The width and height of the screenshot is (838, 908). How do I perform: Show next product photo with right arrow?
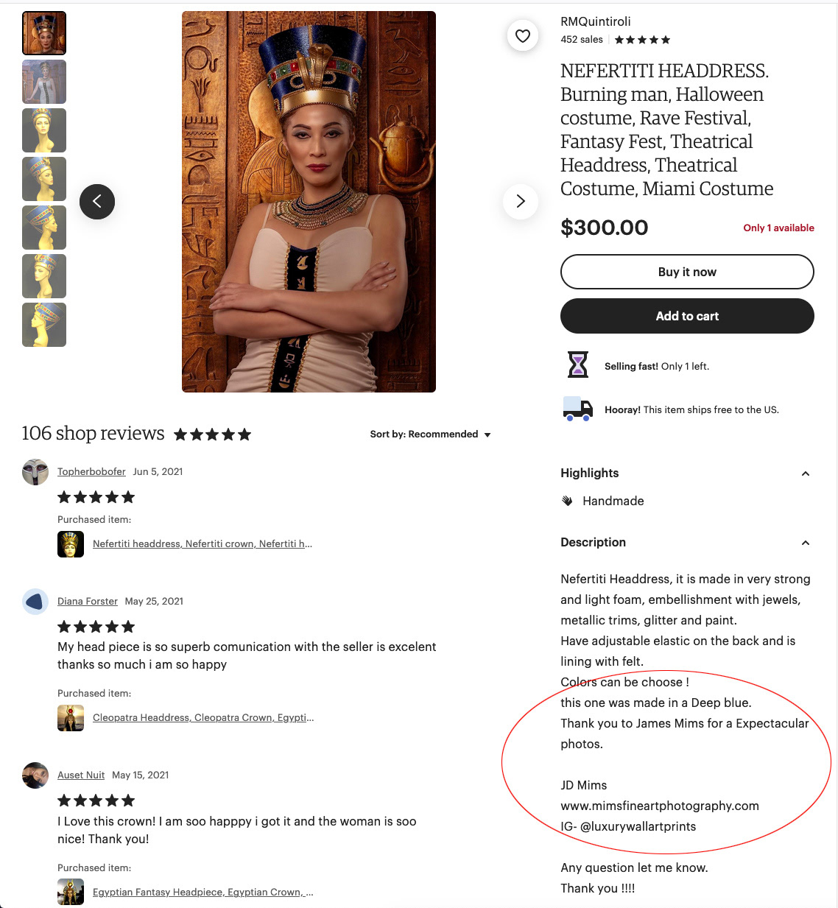point(521,201)
